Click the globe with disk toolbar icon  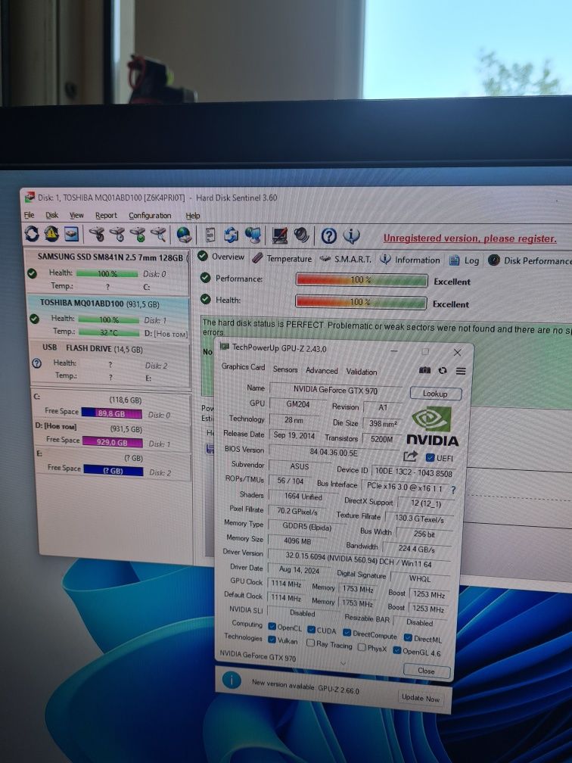pos(184,235)
